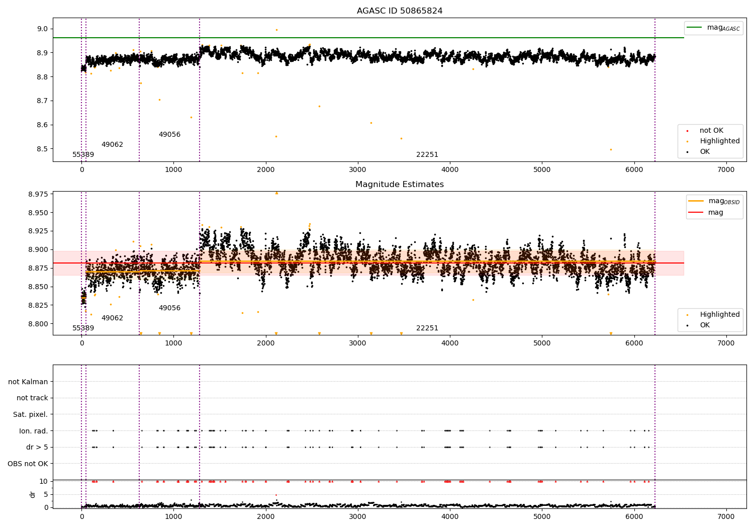Click the 8.7 y-axis tick label
The height and width of the screenshot is (528, 754).
(43, 101)
